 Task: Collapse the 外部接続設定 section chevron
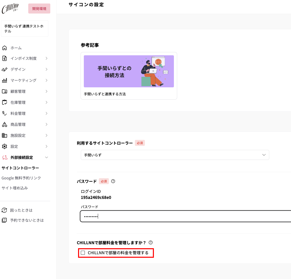(x=46, y=157)
